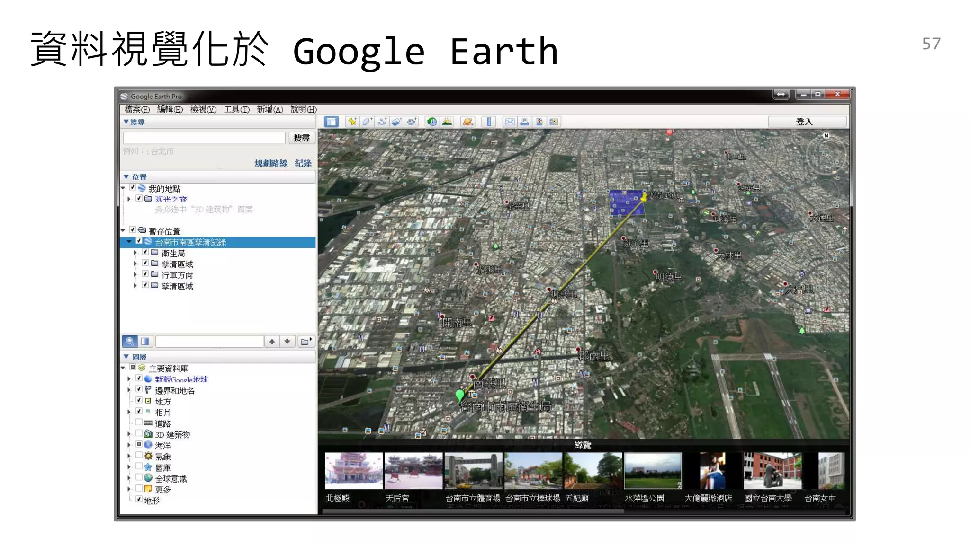Uncheck the 行車方向 folder checkbox
Viewport: 970px width, 545px height.
(145, 274)
